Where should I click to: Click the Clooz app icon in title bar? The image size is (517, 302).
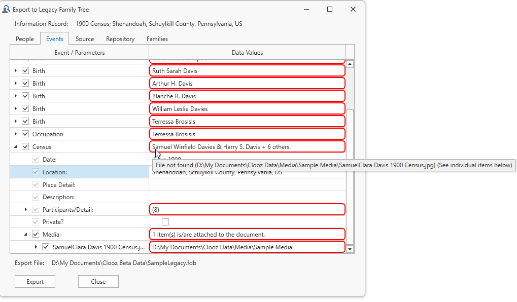click(x=6, y=10)
